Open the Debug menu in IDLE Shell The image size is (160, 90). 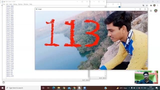coord(15,4)
